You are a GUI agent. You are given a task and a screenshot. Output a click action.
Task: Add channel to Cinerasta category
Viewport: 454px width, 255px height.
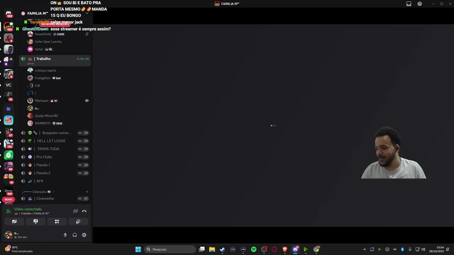pyautogui.click(x=87, y=192)
